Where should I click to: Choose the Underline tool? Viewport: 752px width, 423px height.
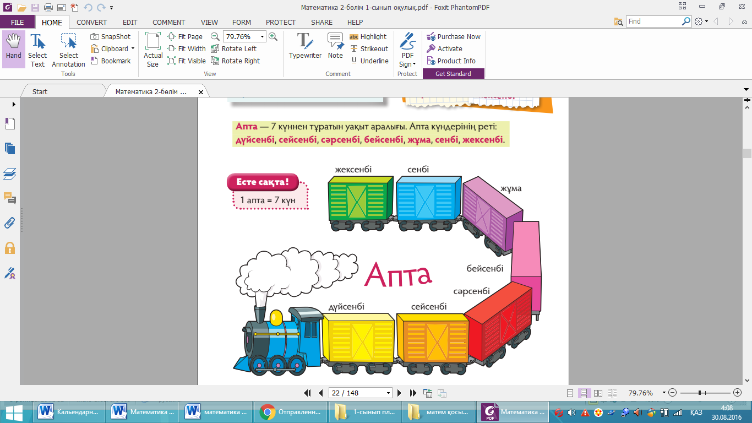[369, 61]
